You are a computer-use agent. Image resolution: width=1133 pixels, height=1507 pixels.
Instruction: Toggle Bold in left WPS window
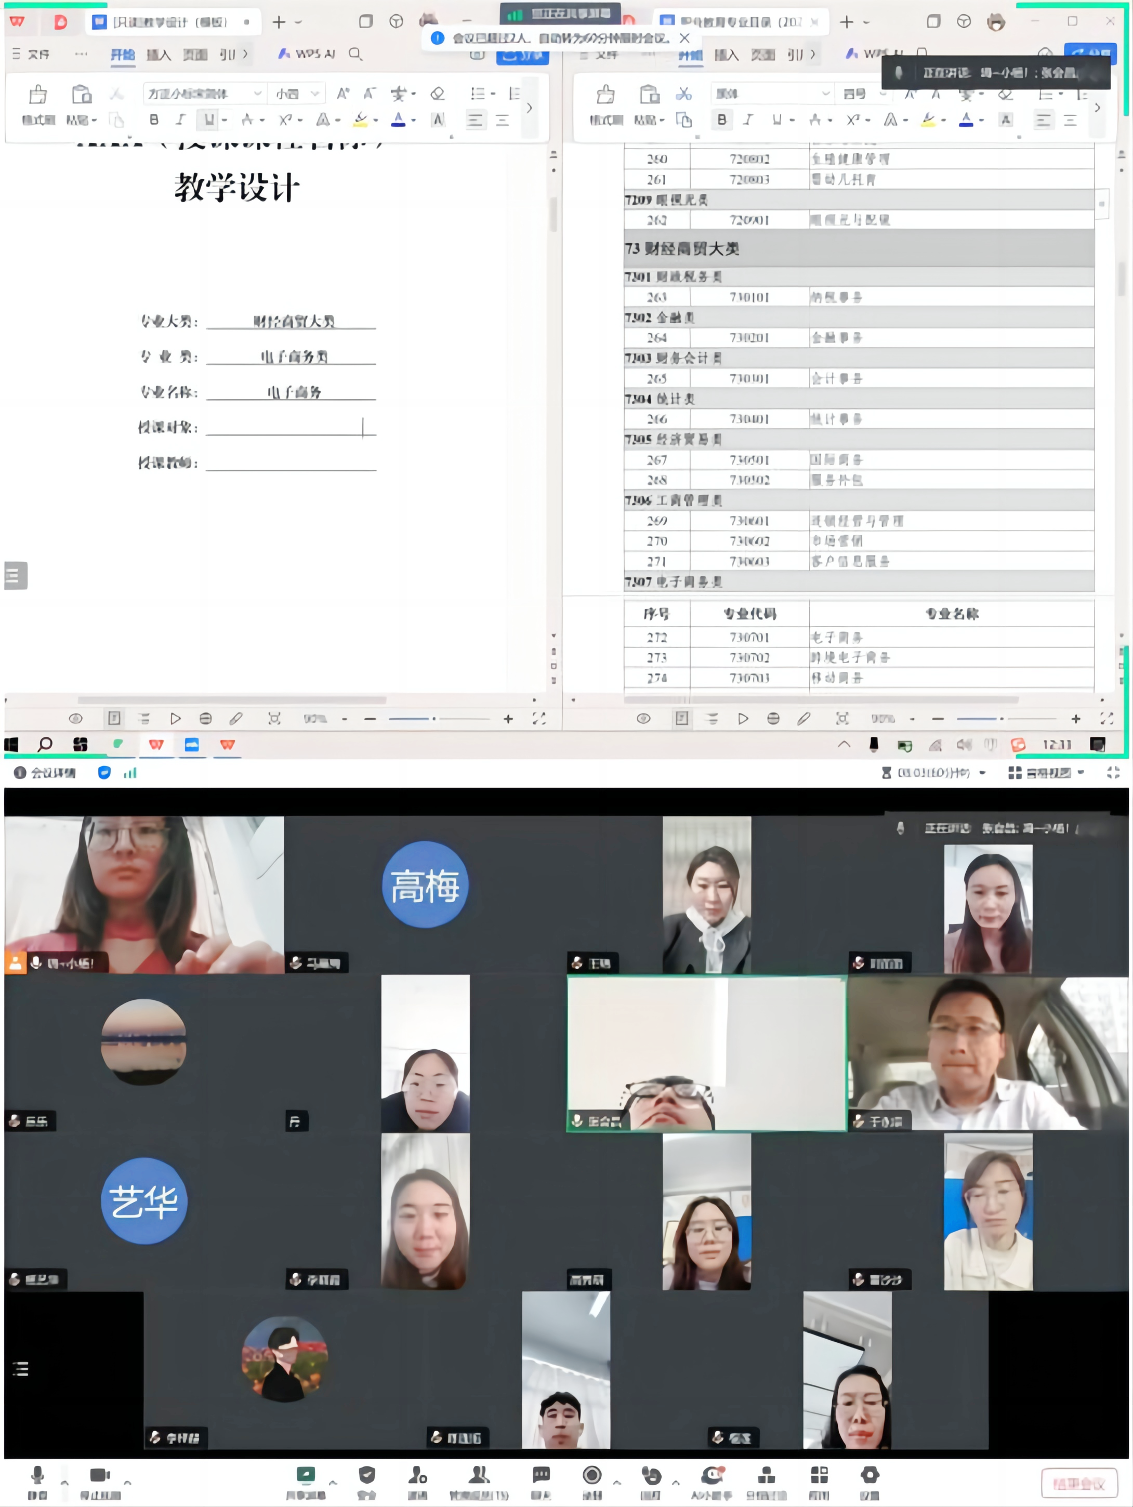tap(154, 120)
